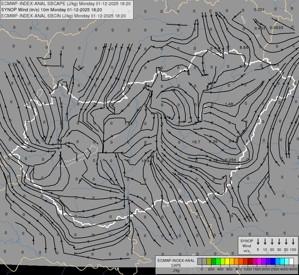299x275 pixels.
Task: Pick the yellow-green CAPE legend swatch
Action: [223, 261]
